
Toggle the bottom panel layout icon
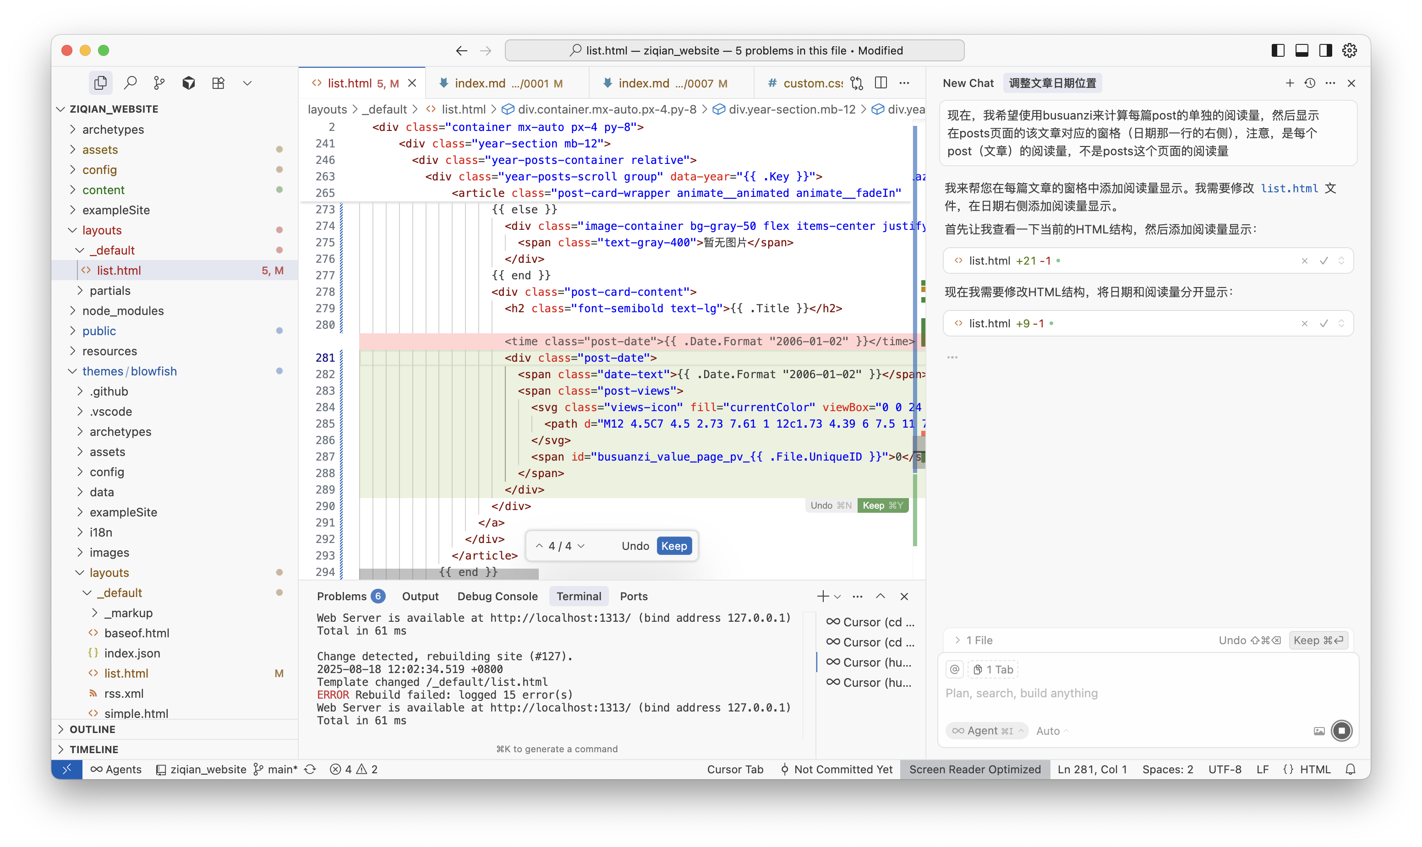tap(1302, 51)
